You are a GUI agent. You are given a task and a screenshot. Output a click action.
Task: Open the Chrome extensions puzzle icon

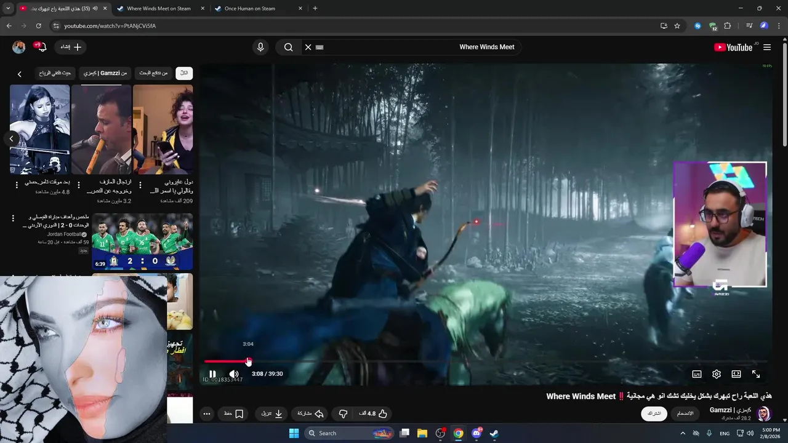click(728, 26)
